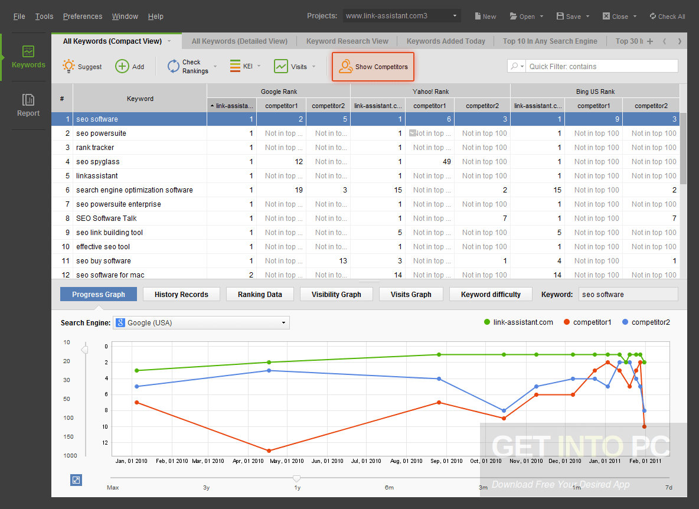The image size is (699, 509).
Task: Sort by Google link-assistant column header
Action: [x=231, y=106]
